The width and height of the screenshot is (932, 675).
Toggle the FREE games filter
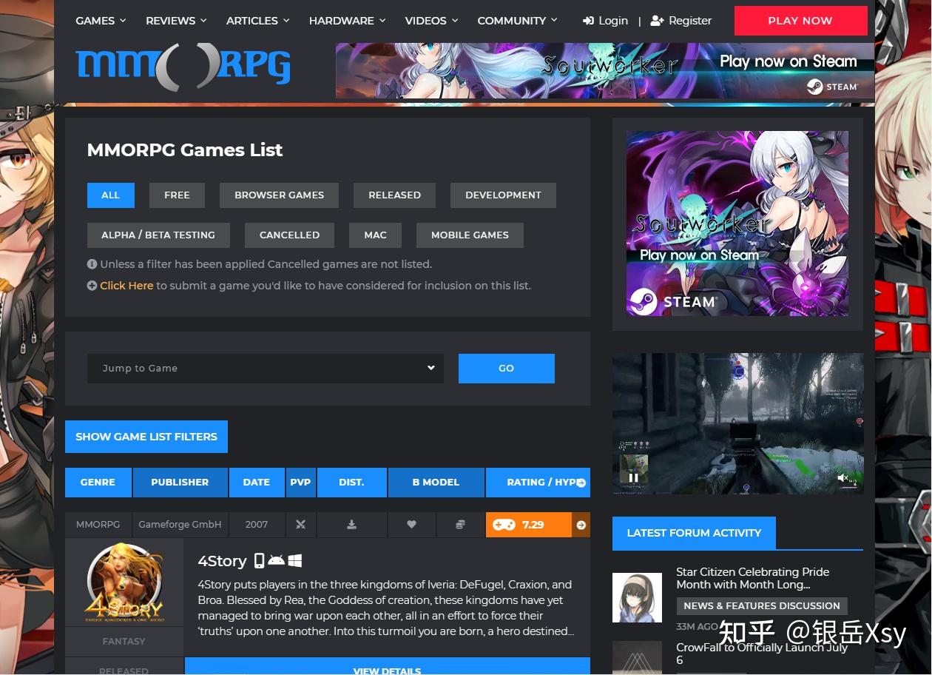click(177, 195)
